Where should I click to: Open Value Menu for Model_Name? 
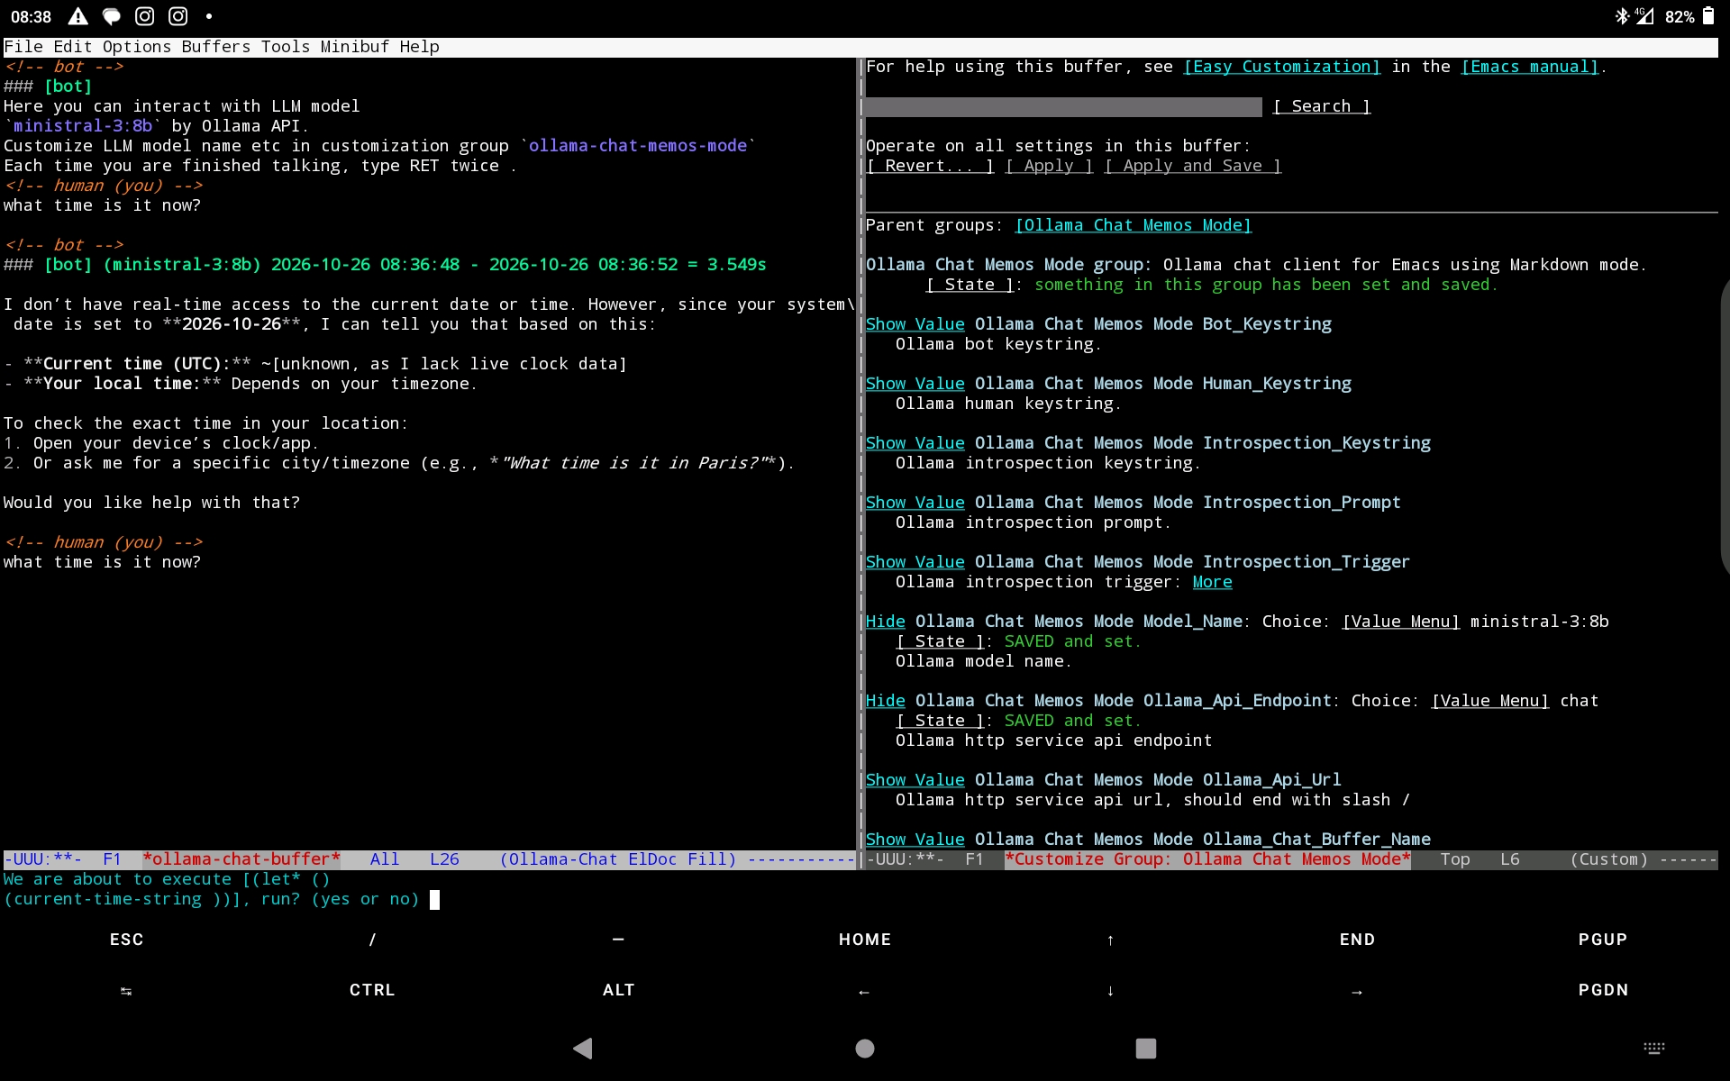tap(1400, 622)
